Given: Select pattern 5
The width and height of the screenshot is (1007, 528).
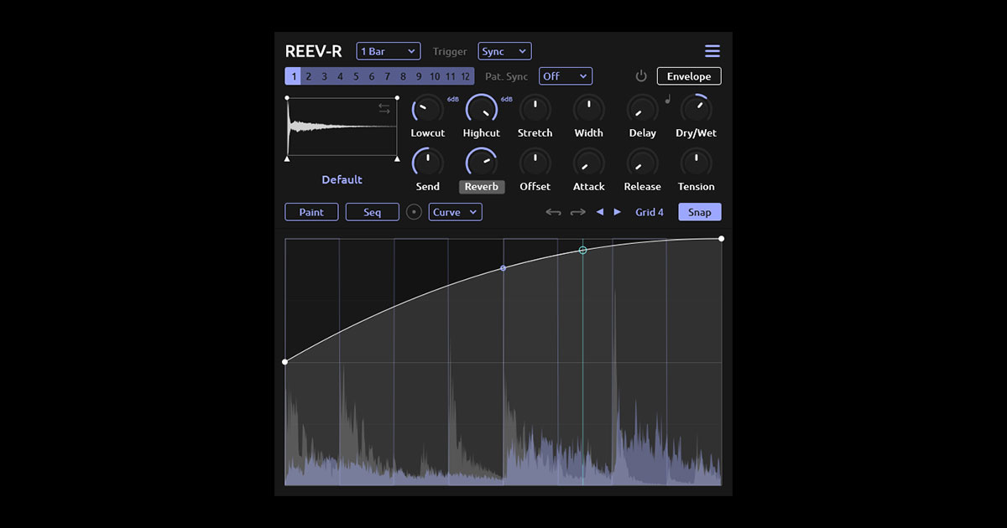Looking at the screenshot, I should point(356,76).
